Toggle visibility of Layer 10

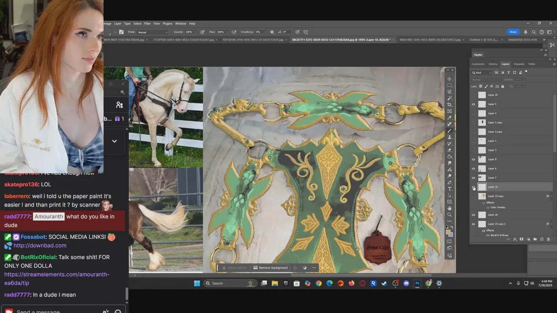tap(473, 187)
